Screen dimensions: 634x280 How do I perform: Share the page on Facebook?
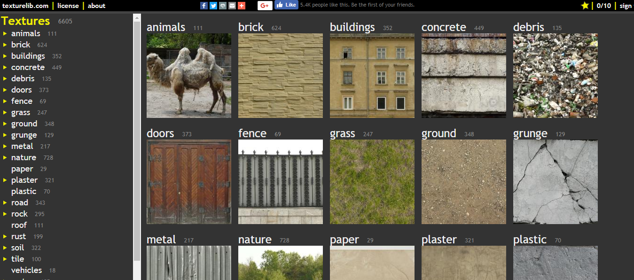pos(204,6)
